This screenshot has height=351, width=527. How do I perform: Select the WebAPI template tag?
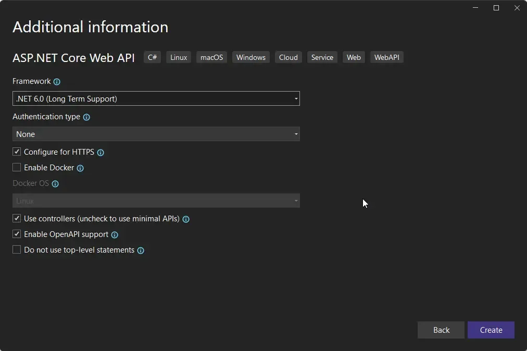point(387,57)
